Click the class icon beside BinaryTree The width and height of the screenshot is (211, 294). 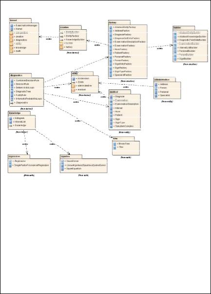115,144
